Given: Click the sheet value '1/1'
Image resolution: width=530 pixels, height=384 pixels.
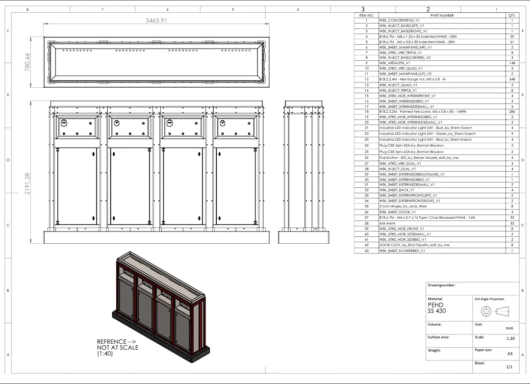Looking at the screenshot, I should click(509, 367).
